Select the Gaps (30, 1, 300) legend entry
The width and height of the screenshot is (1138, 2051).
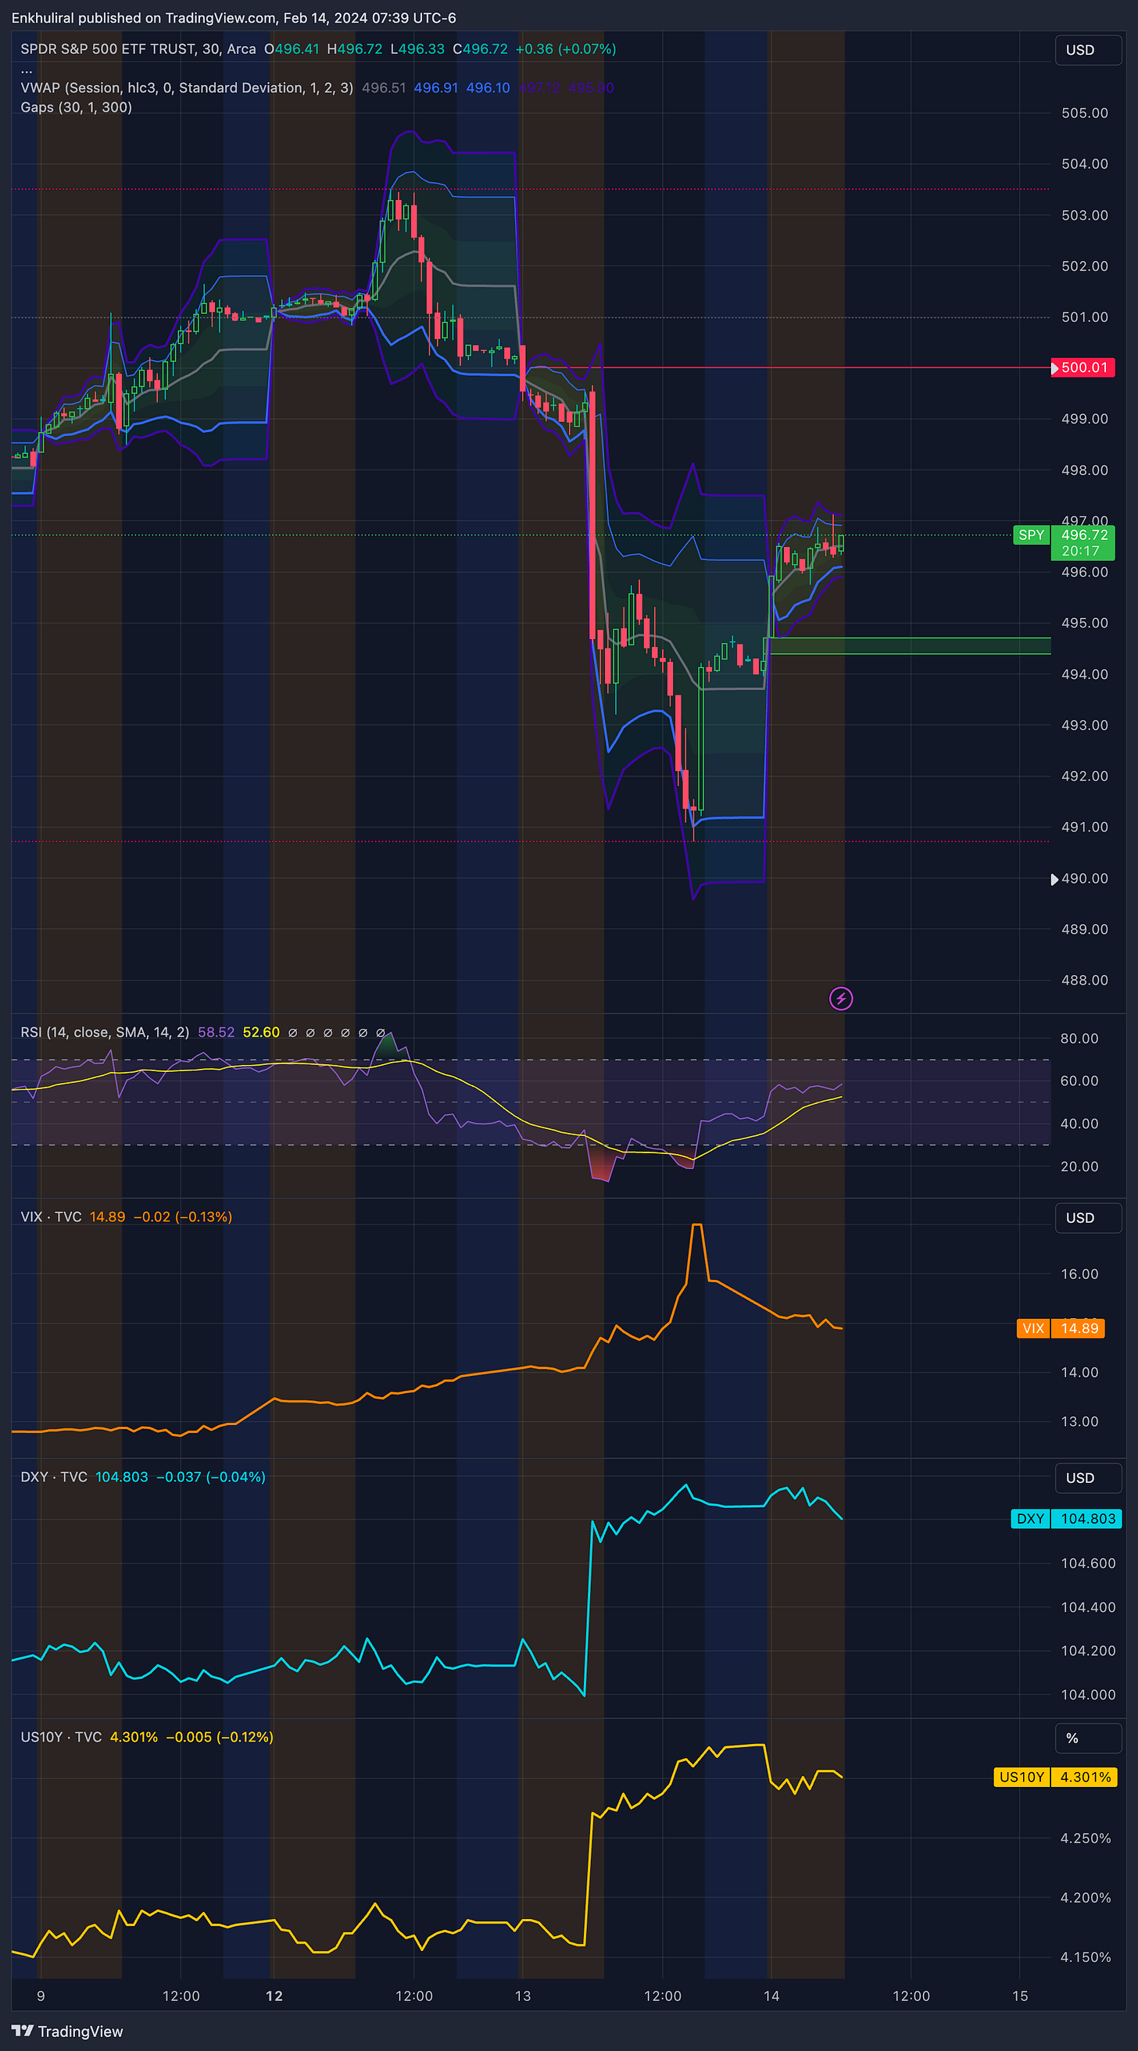[77, 108]
